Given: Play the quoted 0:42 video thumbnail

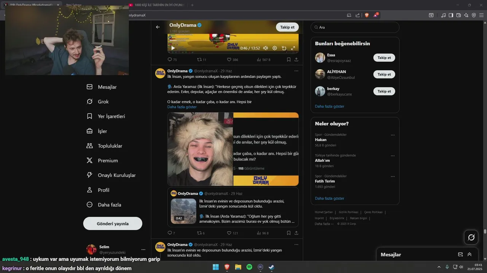Looking at the screenshot, I should tap(183, 211).
